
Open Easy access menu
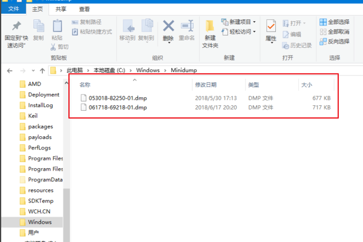pos(238,31)
